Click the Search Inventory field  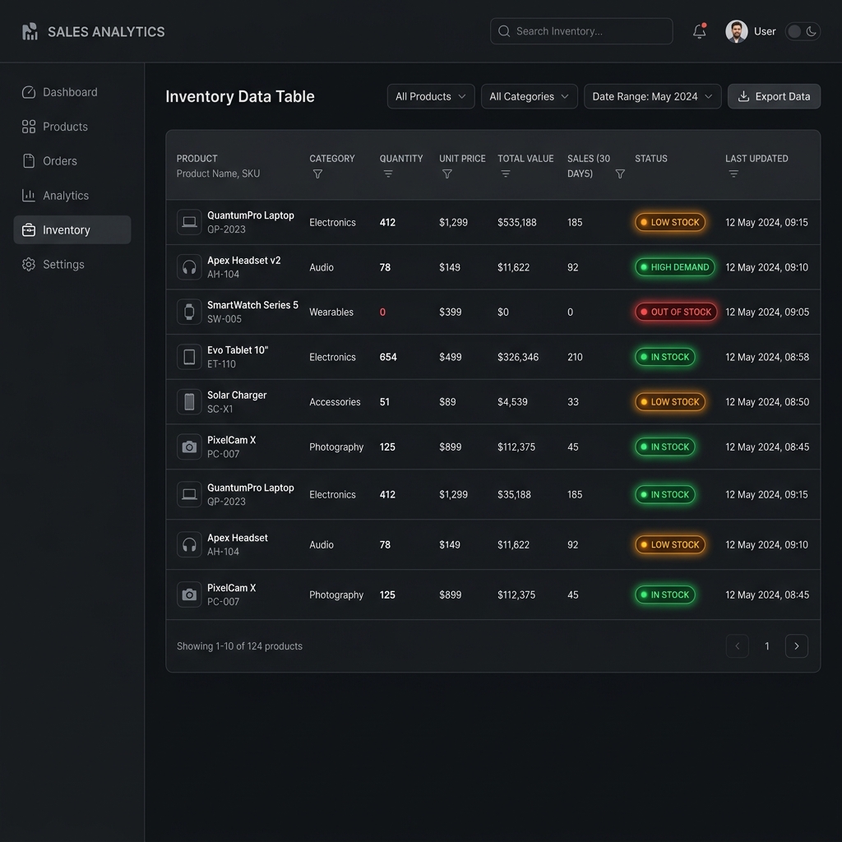pyautogui.click(x=581, y=31)
